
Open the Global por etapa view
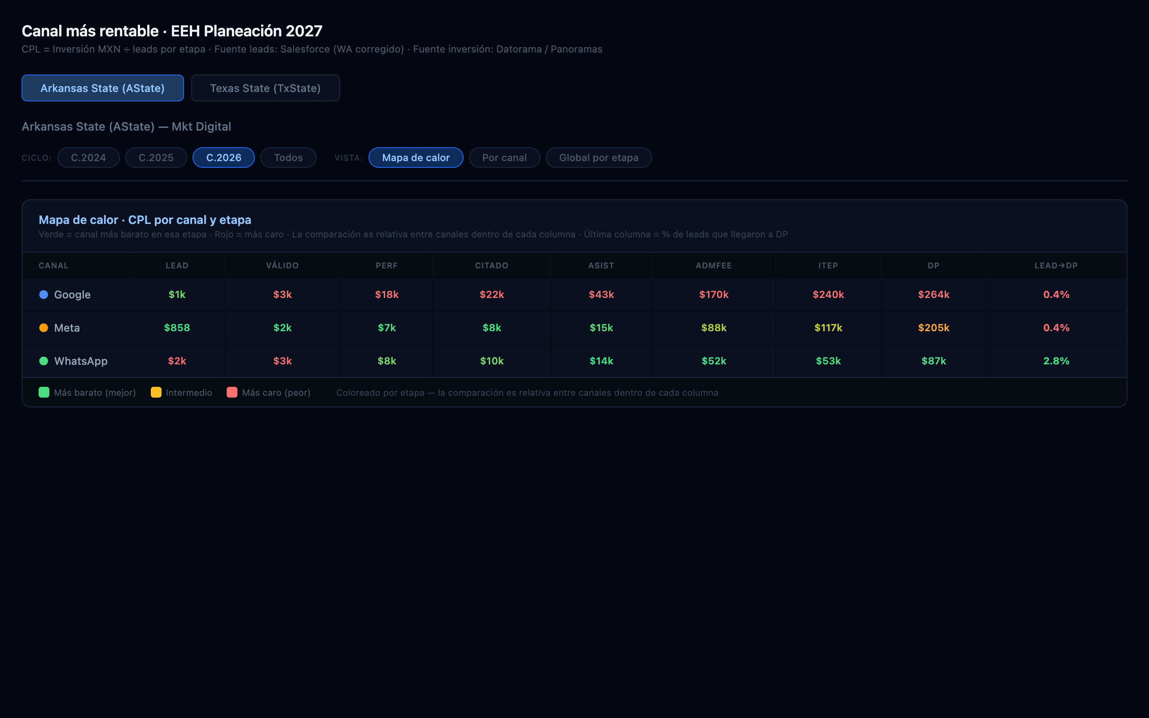coord(599,158)
